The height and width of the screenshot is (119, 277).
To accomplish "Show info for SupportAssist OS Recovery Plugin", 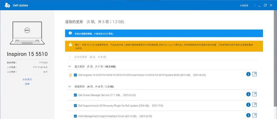I will [x=248, y=105].
